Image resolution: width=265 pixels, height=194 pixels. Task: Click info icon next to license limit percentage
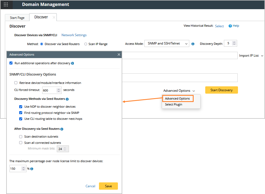32,169
